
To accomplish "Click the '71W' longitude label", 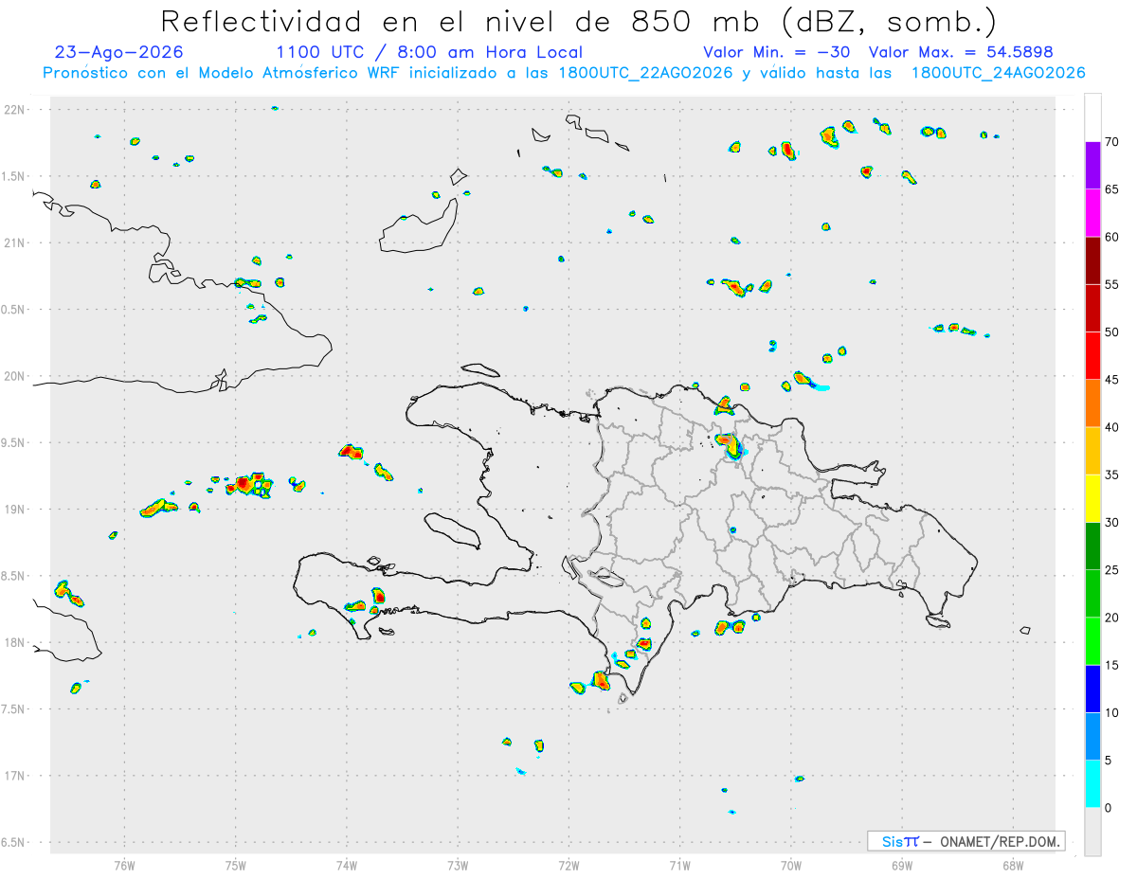I will [x=679, y=865].
